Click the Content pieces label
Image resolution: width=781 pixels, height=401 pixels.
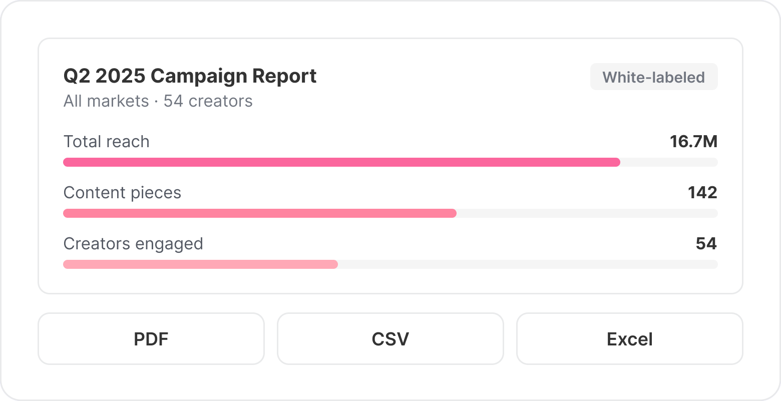[122, 193]
